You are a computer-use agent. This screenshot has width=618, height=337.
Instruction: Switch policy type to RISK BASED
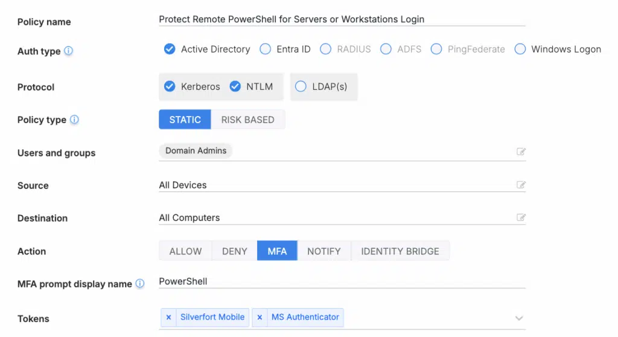coord(247,120)
